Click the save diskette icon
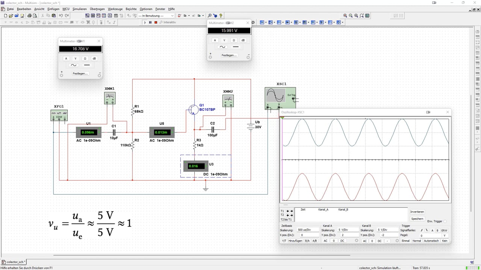Screen dimensions: 481x270 22,16
